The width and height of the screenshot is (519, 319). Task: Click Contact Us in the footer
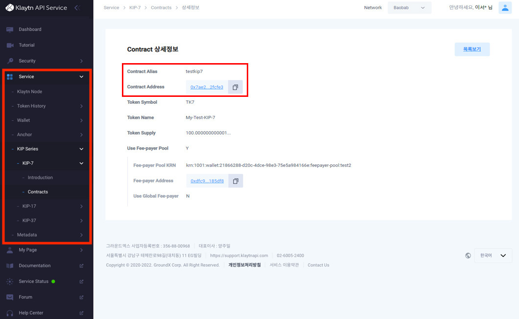point(318,265)
